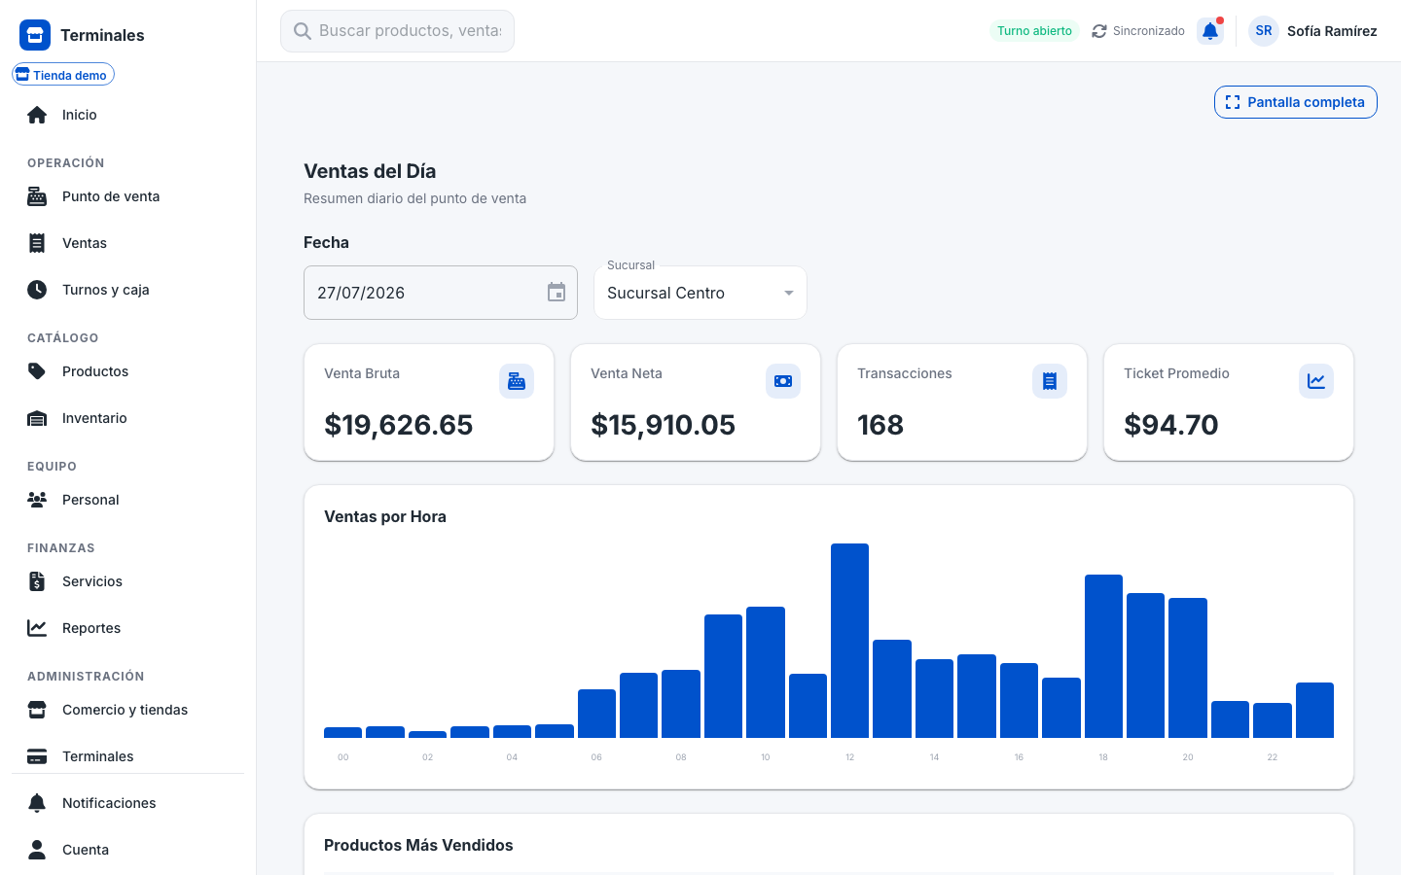Go to Inicio in sidebar
Image resolution: width=1401 pixels, height=875 pixels.
pos(128,115)
